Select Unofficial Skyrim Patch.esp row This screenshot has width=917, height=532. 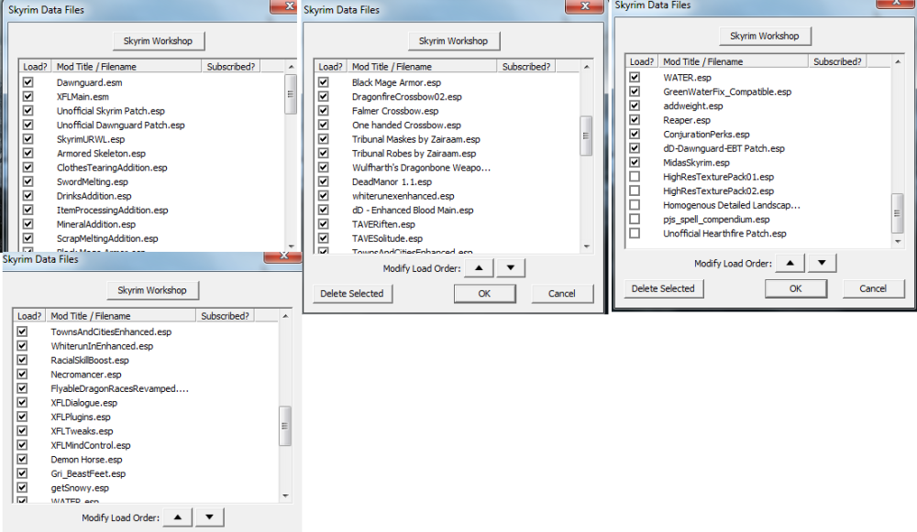111,111
